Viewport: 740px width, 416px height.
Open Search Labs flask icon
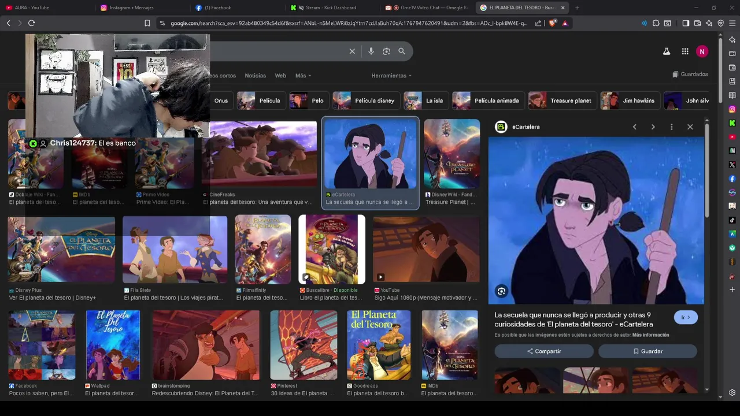667,51
